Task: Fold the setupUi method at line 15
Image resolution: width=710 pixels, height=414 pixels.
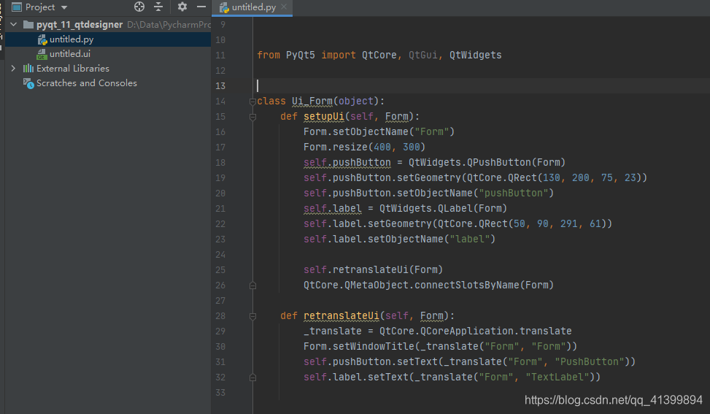Action: pos(252,117)
